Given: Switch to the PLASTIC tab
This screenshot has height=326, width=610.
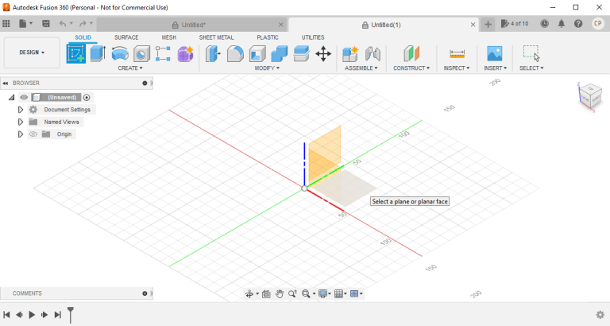Looking at the screenshot, I should tap(268, 37).
